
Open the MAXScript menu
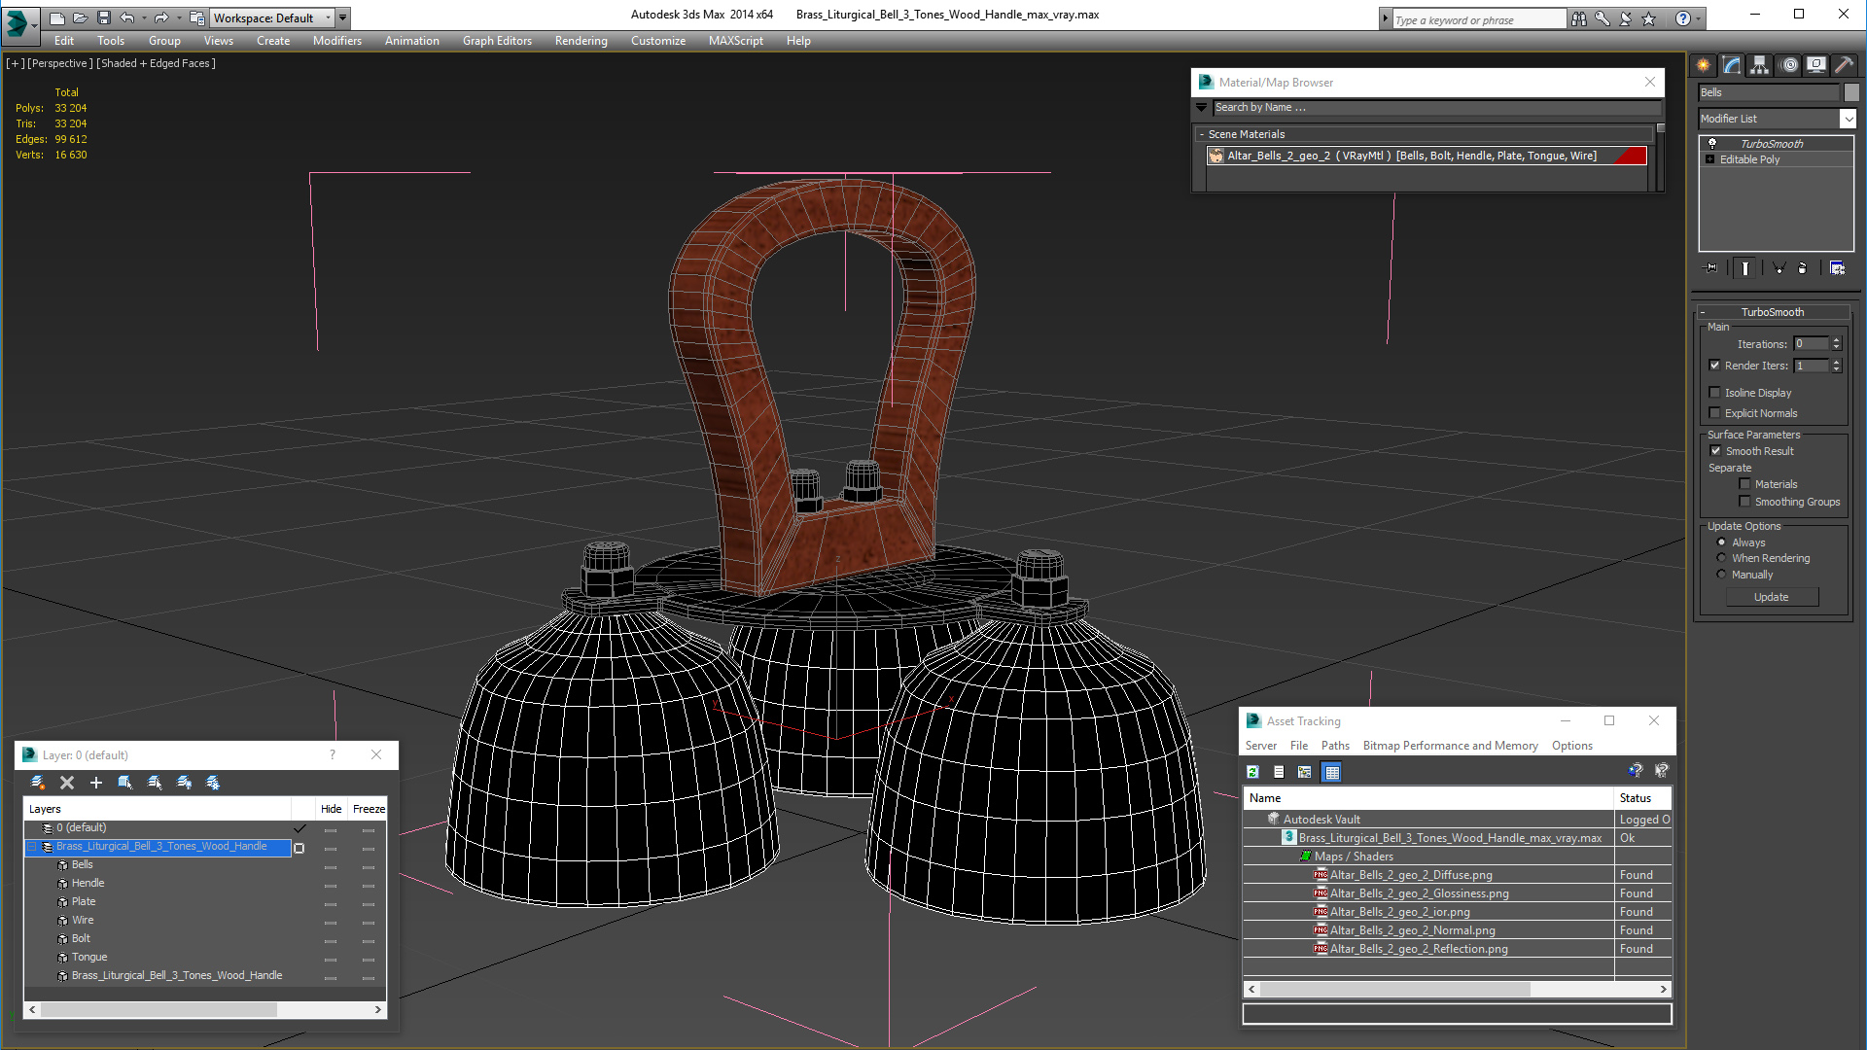pos(735,41)
